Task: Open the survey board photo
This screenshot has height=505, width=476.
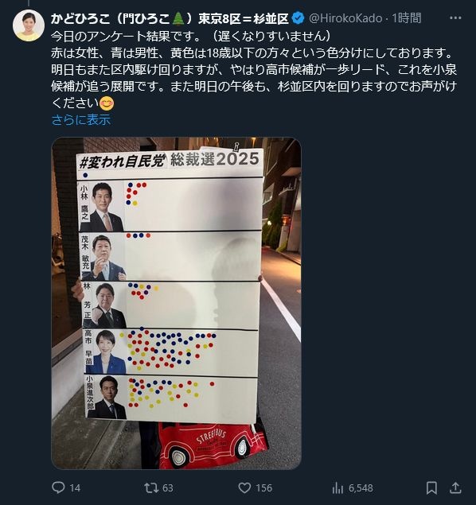Action: [x=176, y=303]
